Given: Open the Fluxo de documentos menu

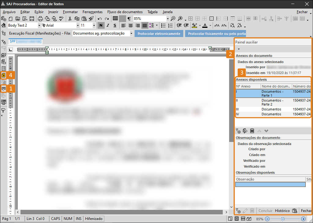Looking at the screenshot, I should tap(125, 12).
